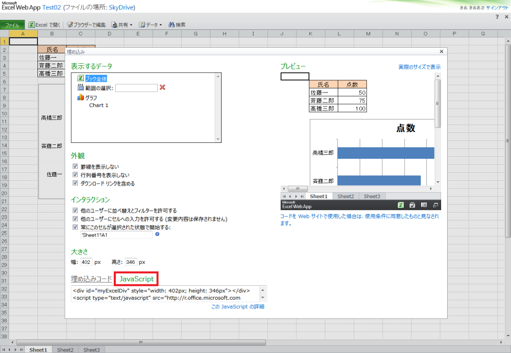Open この JavaScript の詳細 link
Screen dimensions: 511x353
237,307
